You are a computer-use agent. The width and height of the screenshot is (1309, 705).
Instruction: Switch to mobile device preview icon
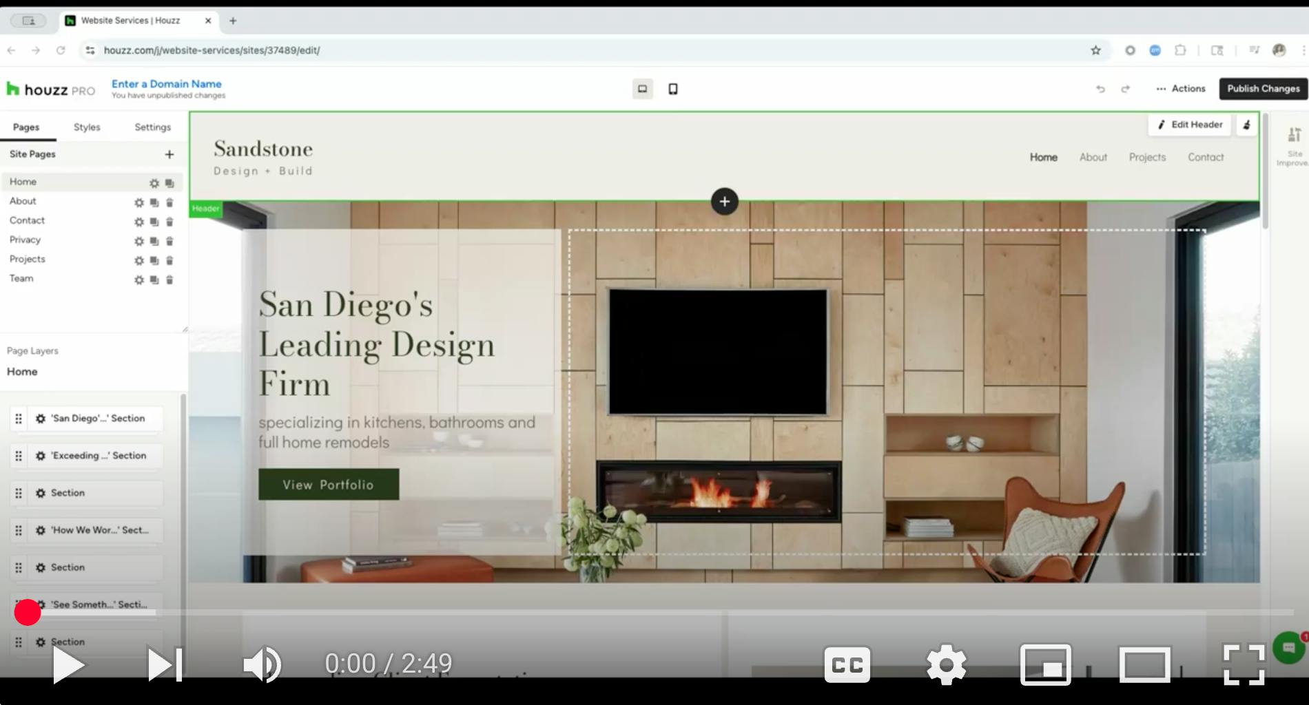pyautogui.click(x=673, y=89)
